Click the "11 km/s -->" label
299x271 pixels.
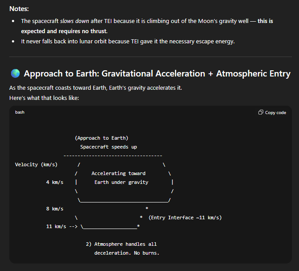click(x=62, y=226)
